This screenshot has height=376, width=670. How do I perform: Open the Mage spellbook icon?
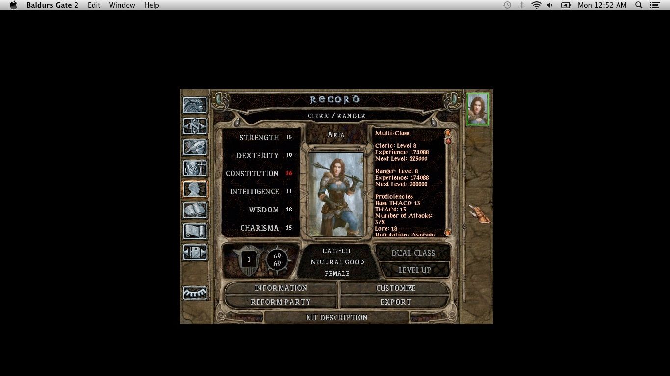[x=195, y=211]
